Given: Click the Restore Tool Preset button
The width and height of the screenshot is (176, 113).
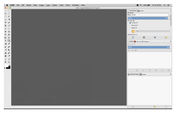Looking at the screenshot, I should pos(144,37).
